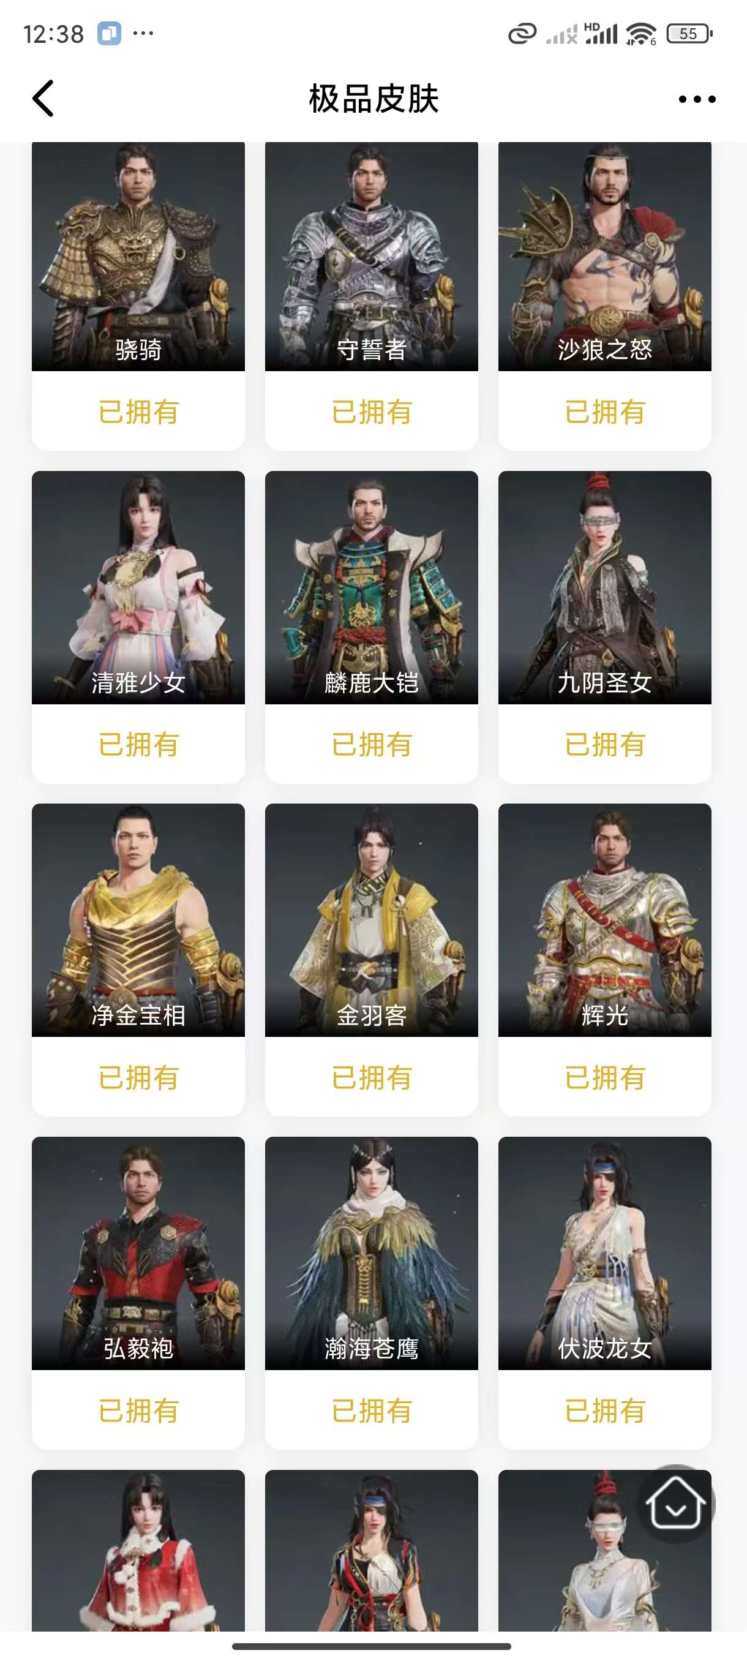Open the 弘毅袍 skin thumbnail
Screen dimensions: 747x1661
[x=138, y=1253]
